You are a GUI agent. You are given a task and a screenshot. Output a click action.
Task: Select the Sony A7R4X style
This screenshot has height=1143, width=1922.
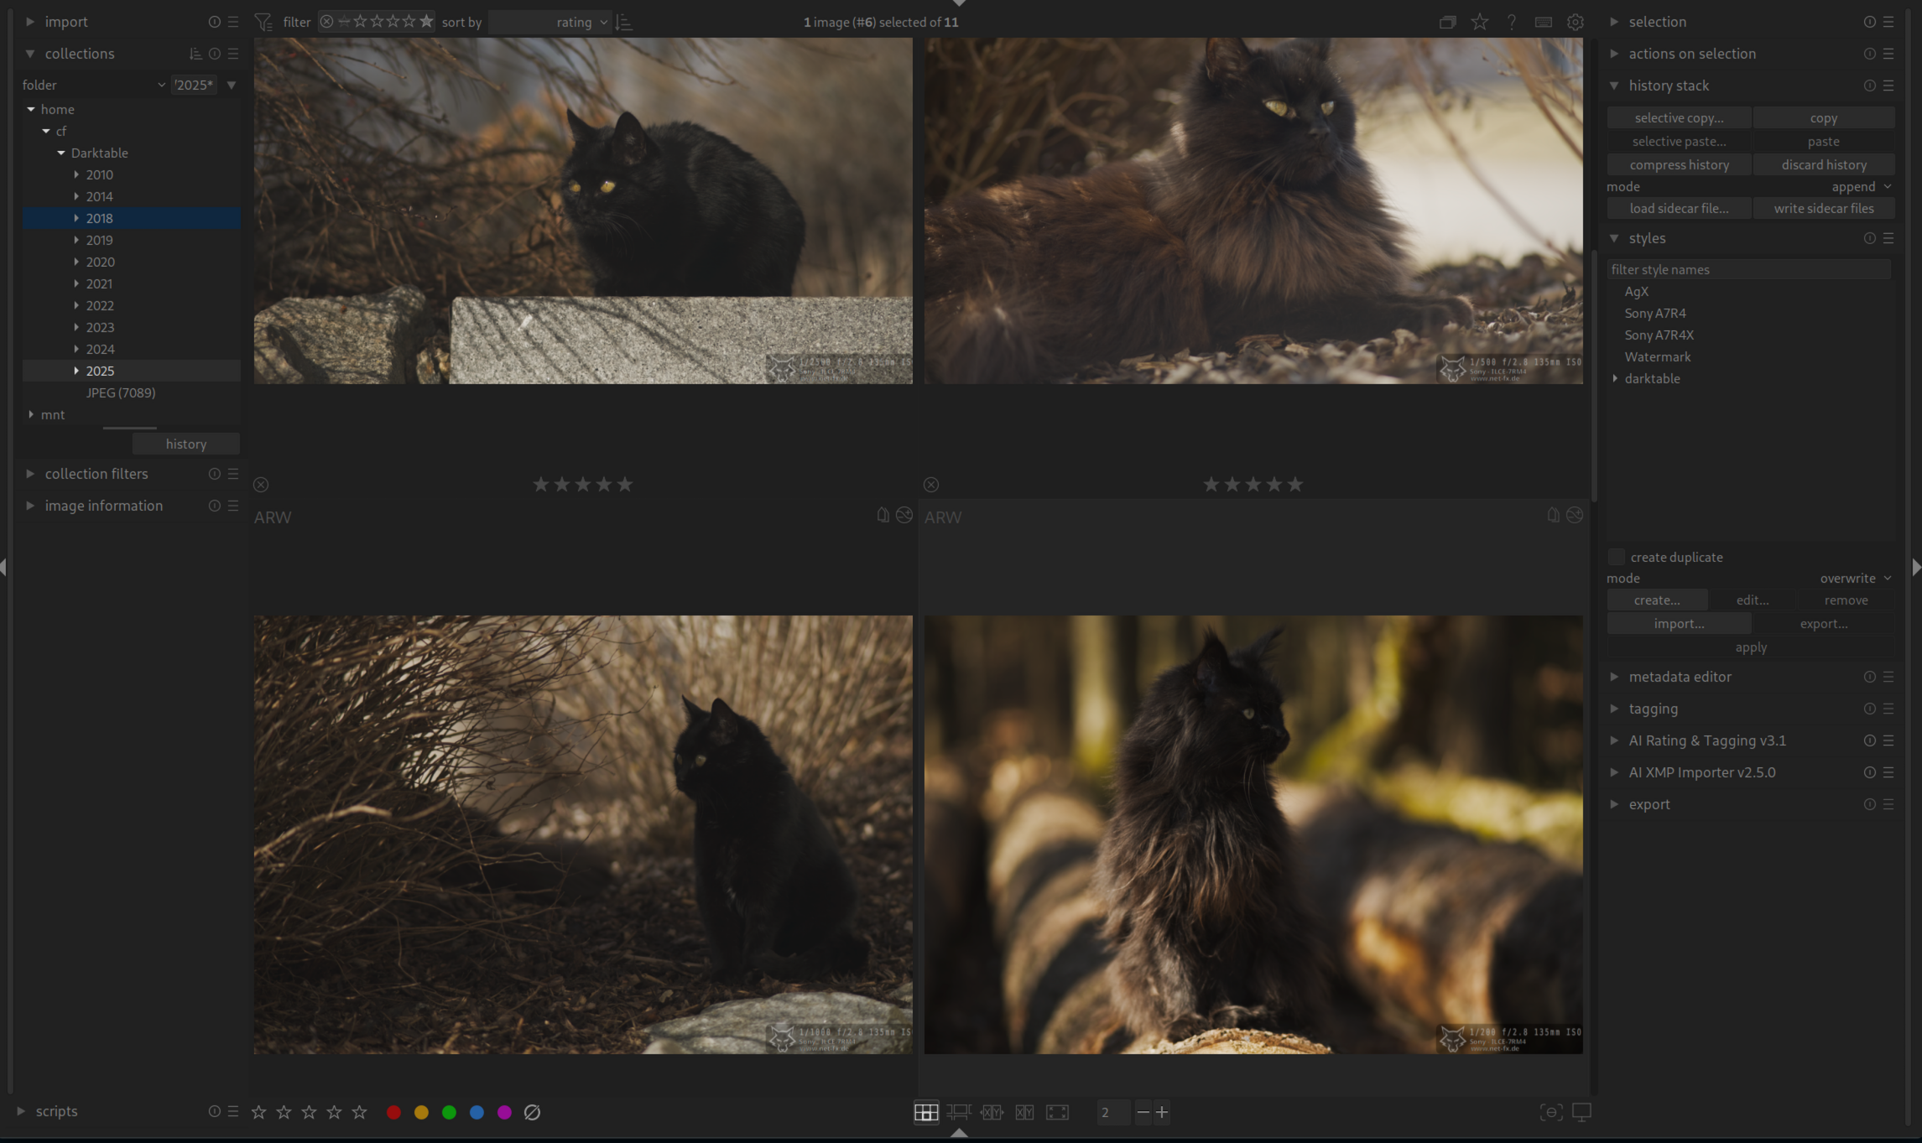tap(1659, 335)
